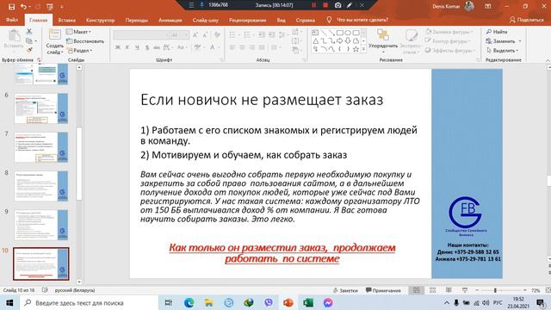Expand the shapes gallery with the More arrow
Viewport: 551px width, 310px height.
point(363,50)
